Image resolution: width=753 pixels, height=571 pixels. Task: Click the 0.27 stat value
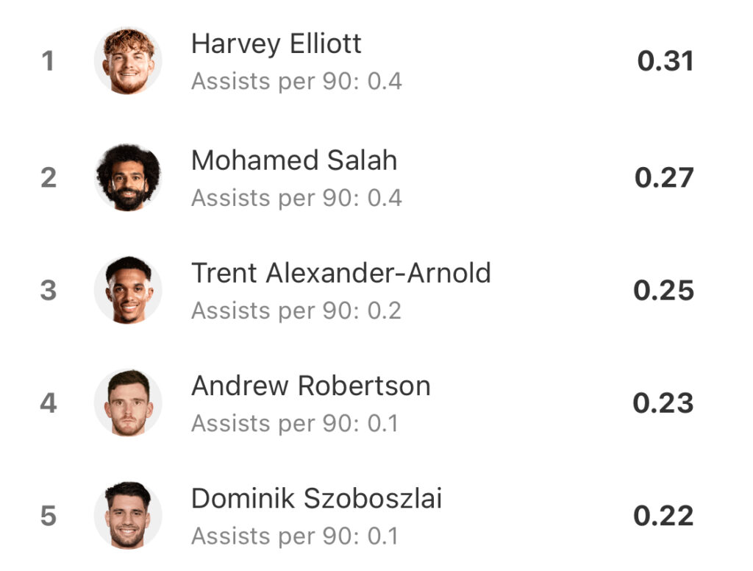tap(664, 178)
